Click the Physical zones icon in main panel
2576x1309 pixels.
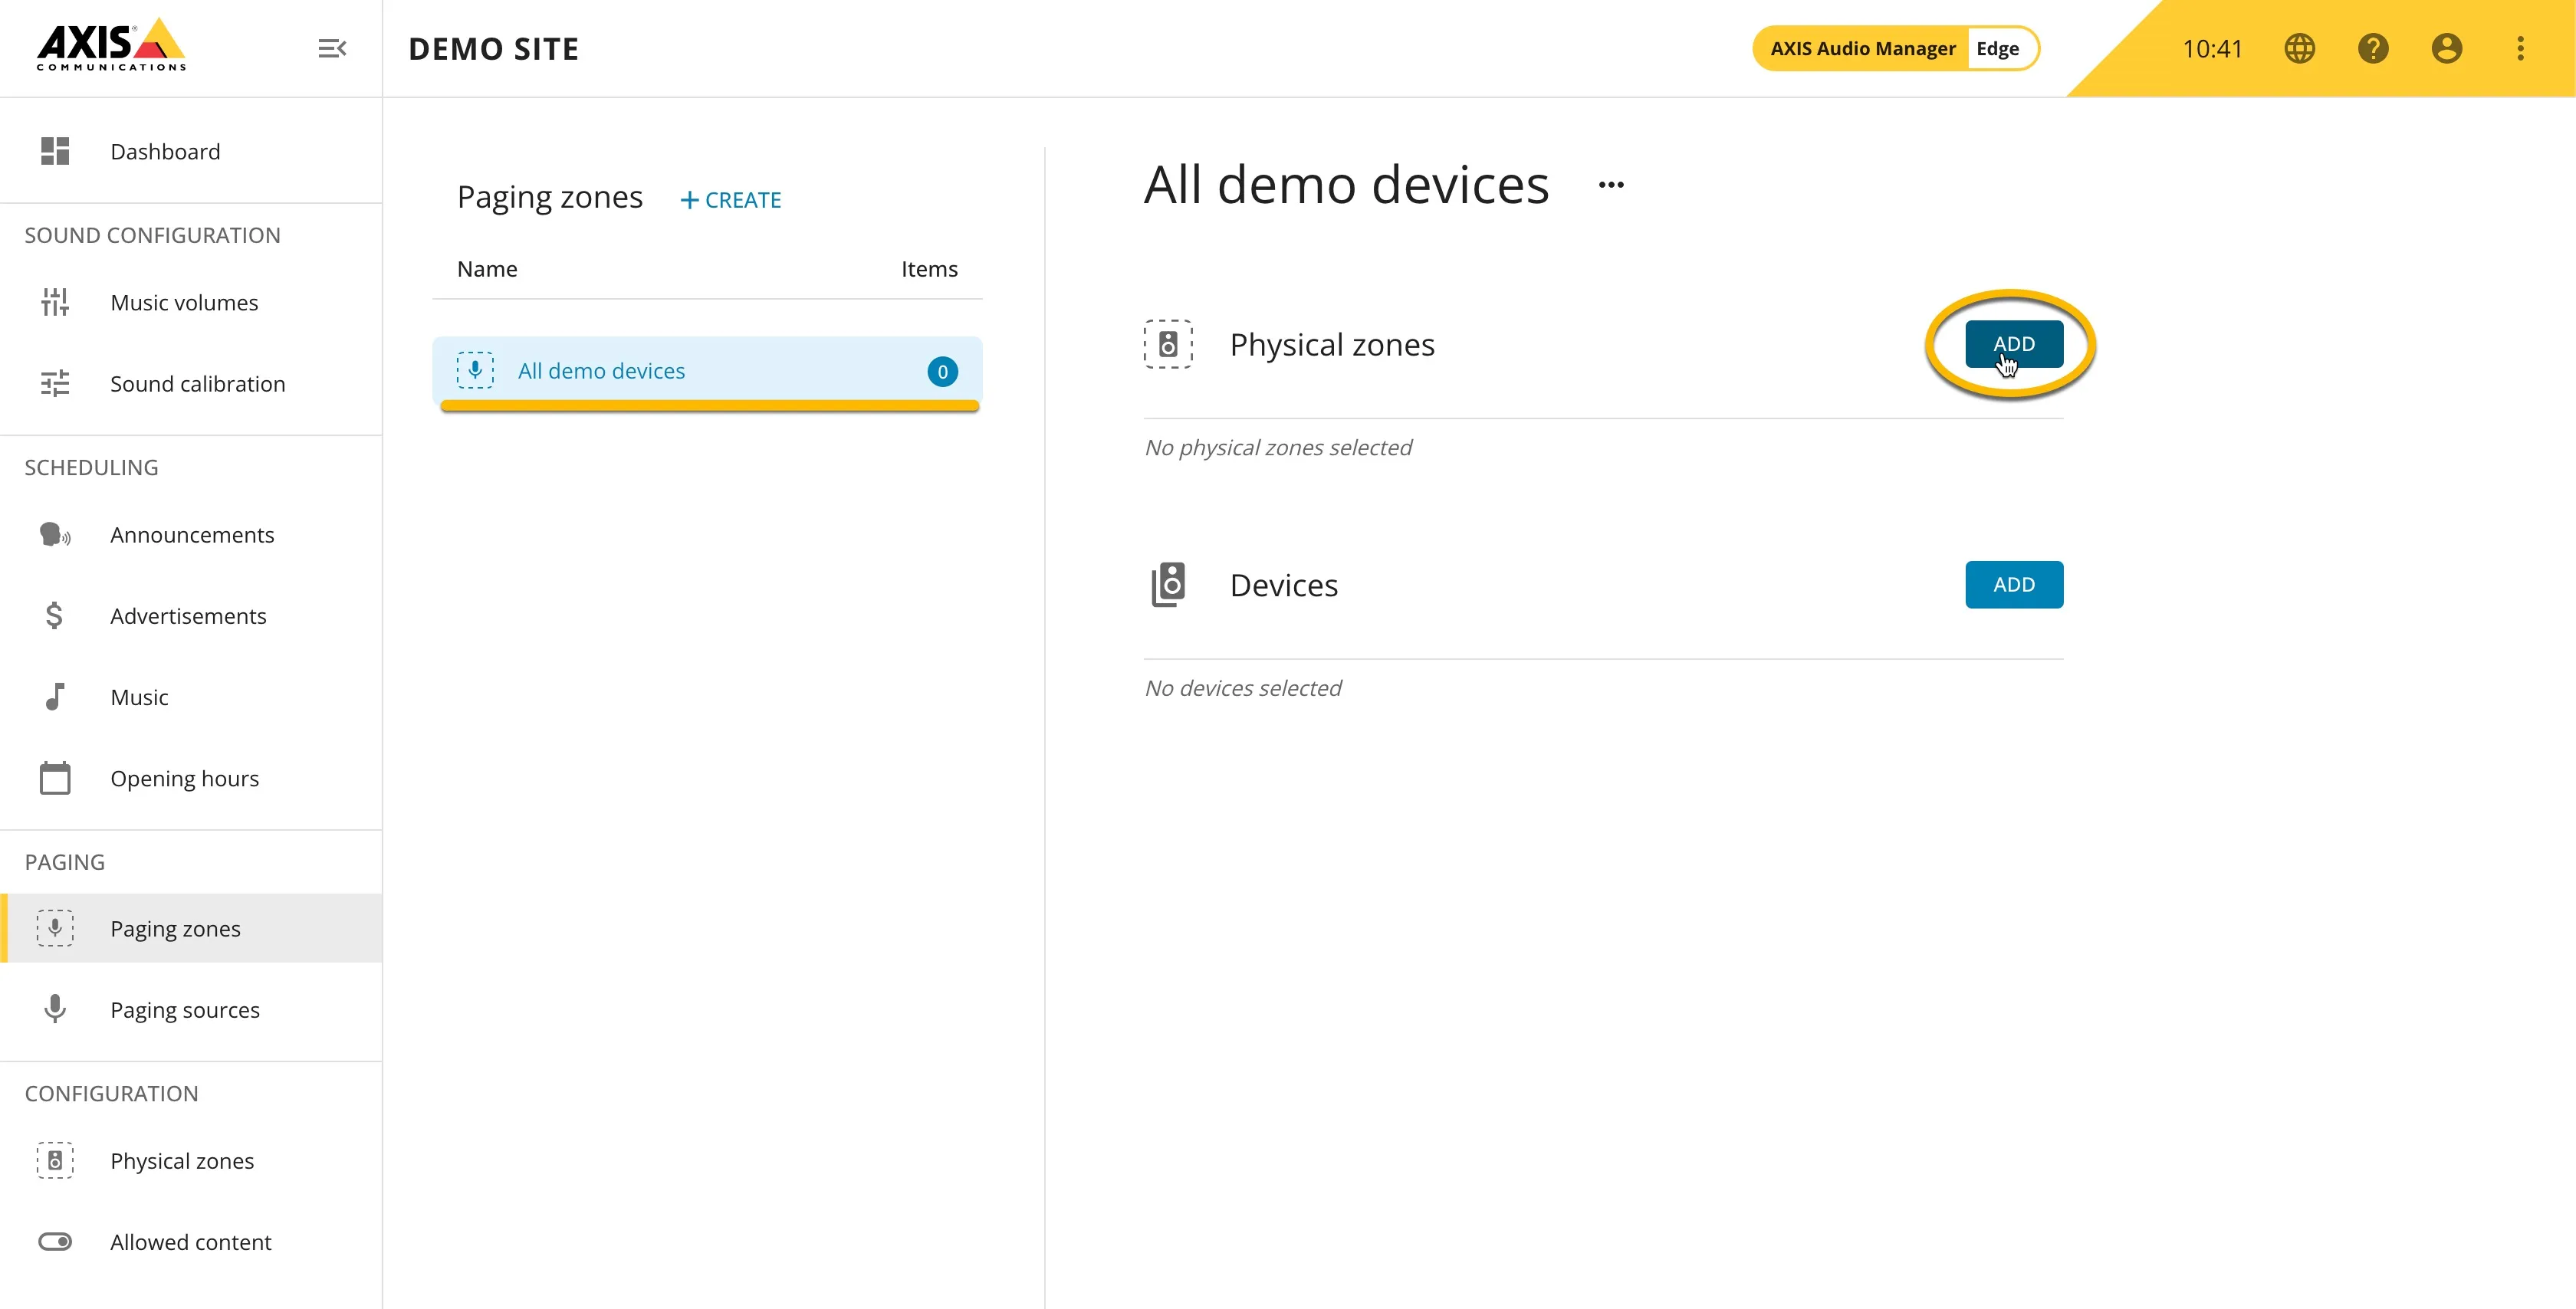point(1168,344)
